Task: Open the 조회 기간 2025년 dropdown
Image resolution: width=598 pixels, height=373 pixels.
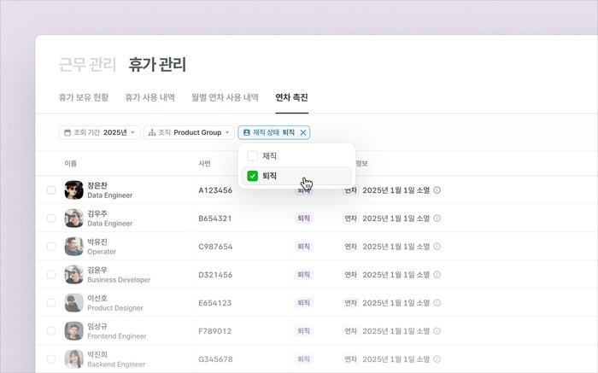Action: (x=100, y=132)
